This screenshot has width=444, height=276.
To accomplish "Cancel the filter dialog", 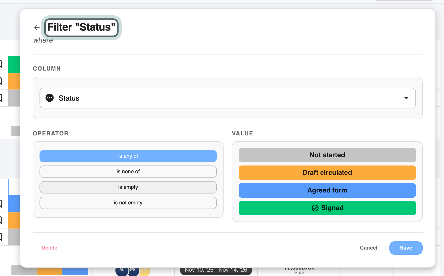I will [368, 248].
